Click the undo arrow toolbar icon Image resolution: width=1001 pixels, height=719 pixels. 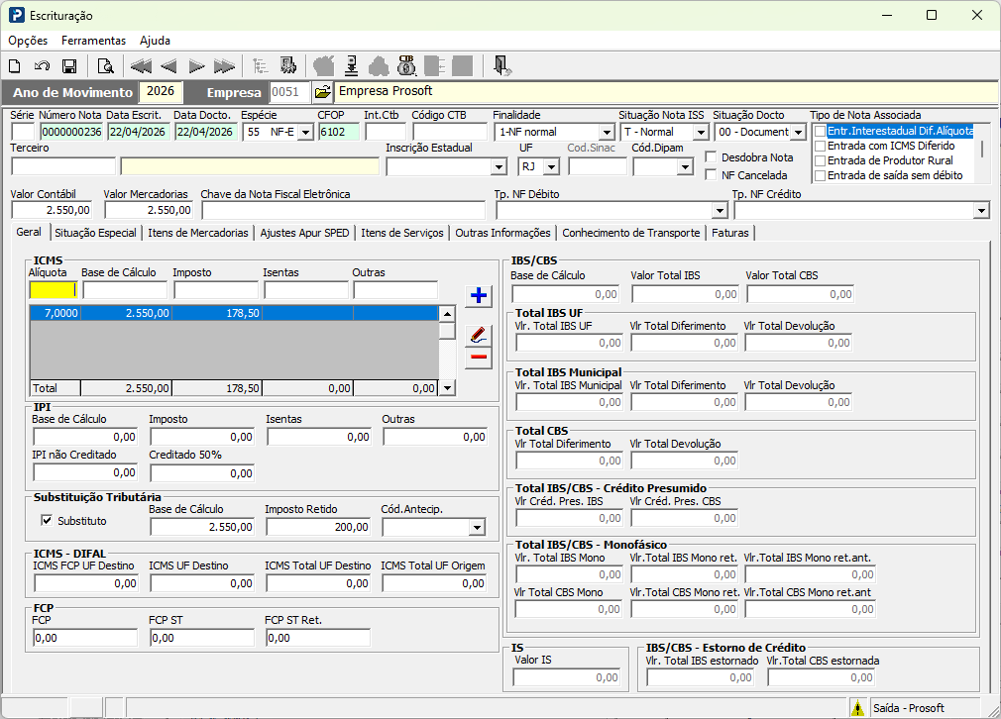[43, 65]
